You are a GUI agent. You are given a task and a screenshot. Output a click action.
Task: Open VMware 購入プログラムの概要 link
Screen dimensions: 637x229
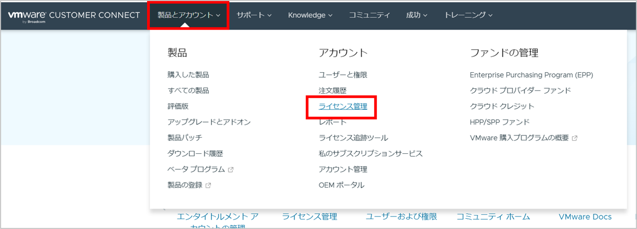[519, 138]
